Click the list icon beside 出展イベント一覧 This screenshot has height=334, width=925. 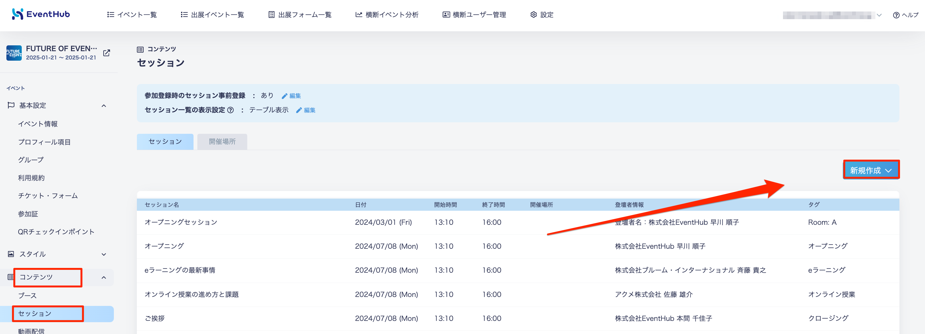click(x=184, y=15)
